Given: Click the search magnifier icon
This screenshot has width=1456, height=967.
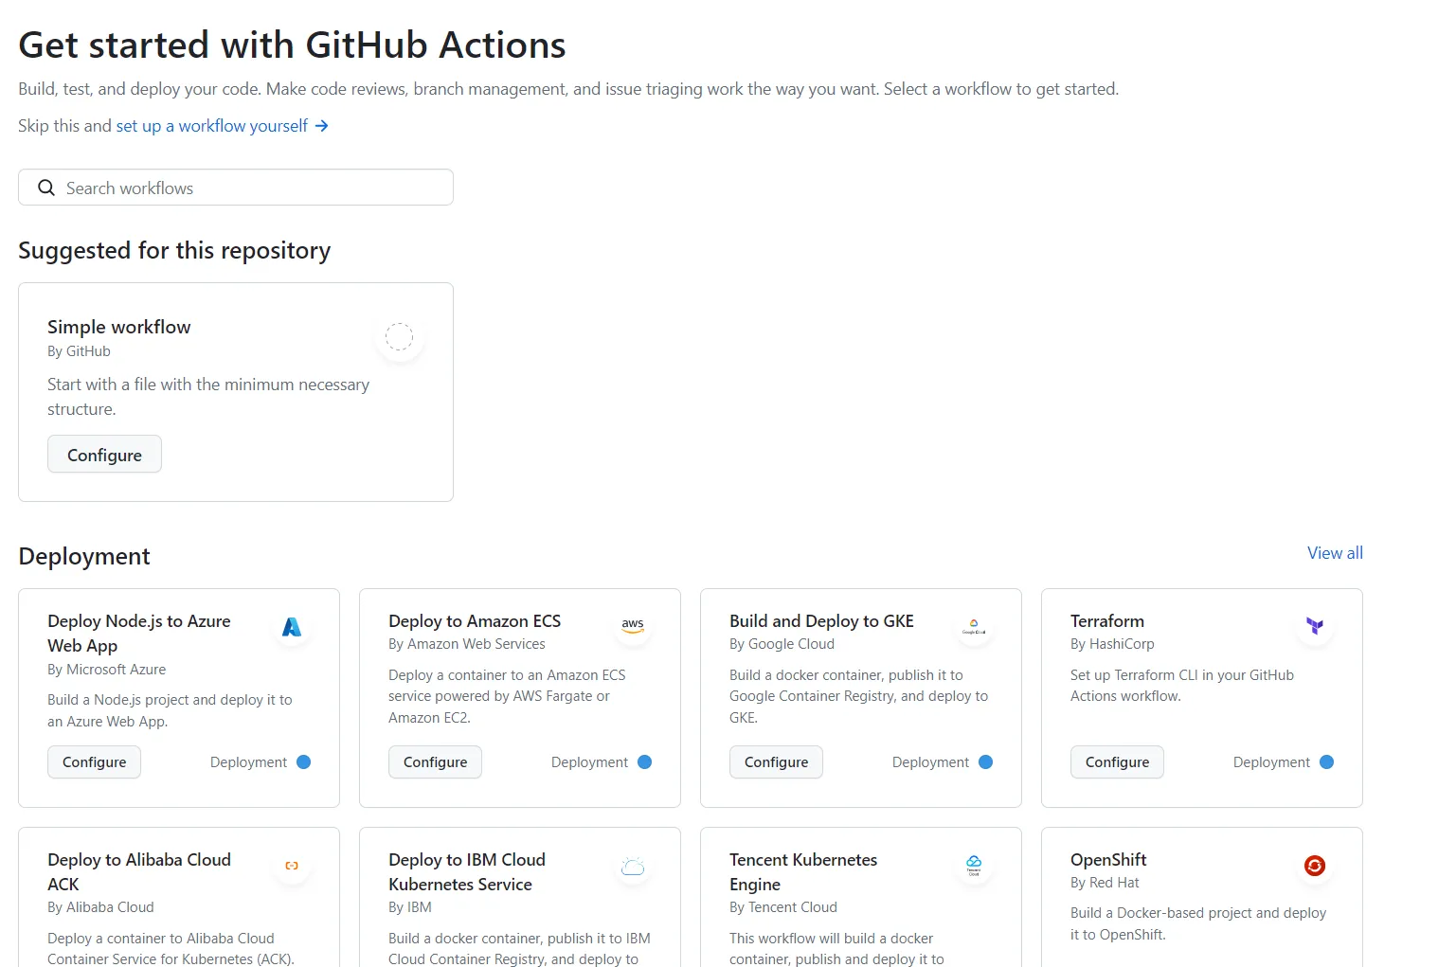Looking at the screenshot, I should pos(45,188).
